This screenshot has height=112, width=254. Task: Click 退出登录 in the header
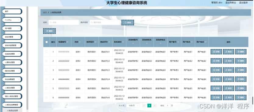243,3
